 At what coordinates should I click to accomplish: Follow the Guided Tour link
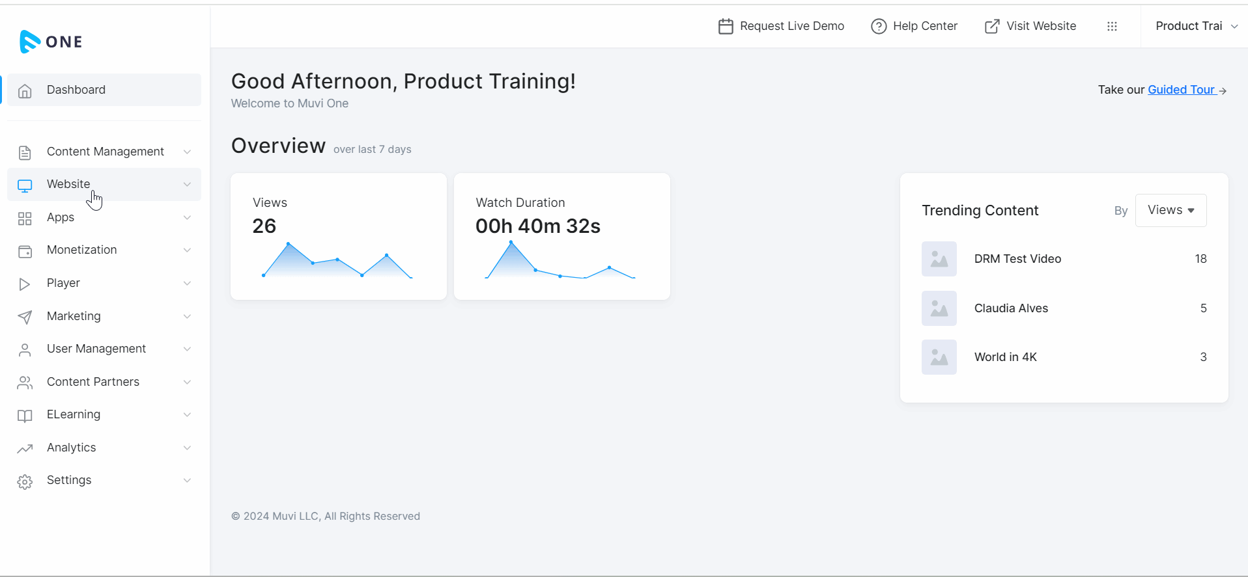pyautogui.click(x=1182, y=90)
